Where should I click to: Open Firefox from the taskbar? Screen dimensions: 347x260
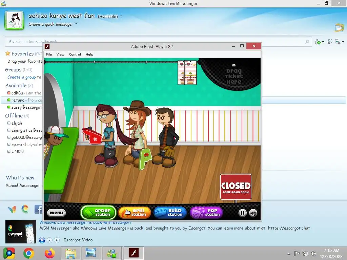(x=49, y=253)
